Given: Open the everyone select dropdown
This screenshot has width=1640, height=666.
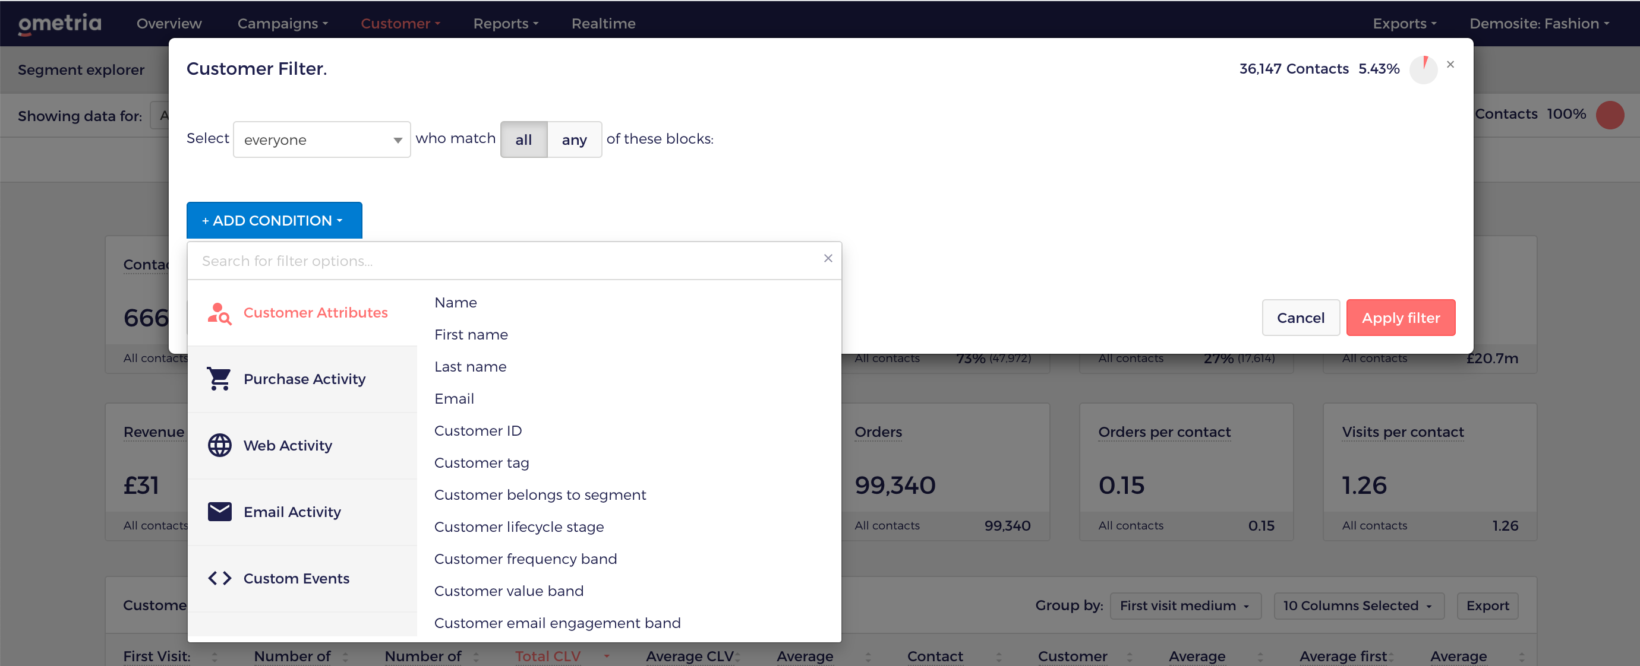Looking at the screenshot, I should [321, 139].
